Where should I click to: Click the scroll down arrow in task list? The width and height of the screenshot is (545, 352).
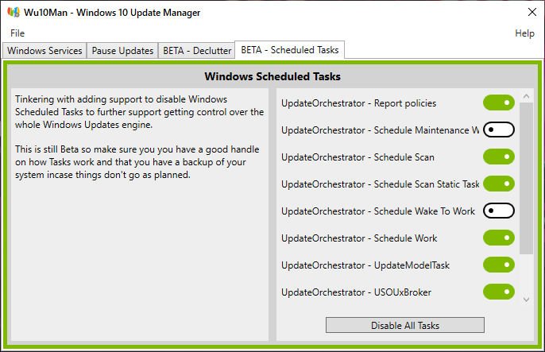pyautogui.click(x=526, y=300)
